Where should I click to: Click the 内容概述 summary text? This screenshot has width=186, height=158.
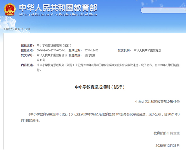click(108, 67)
